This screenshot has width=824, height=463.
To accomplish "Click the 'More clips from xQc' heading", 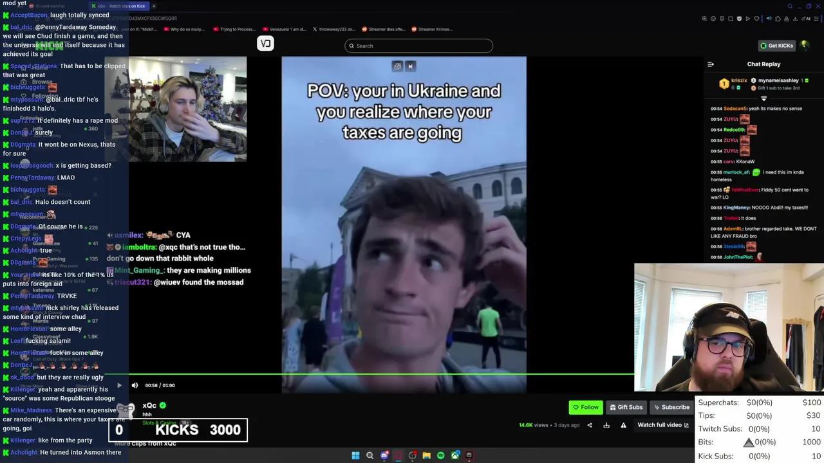I will pyautogui.click(x=145, y=444).
